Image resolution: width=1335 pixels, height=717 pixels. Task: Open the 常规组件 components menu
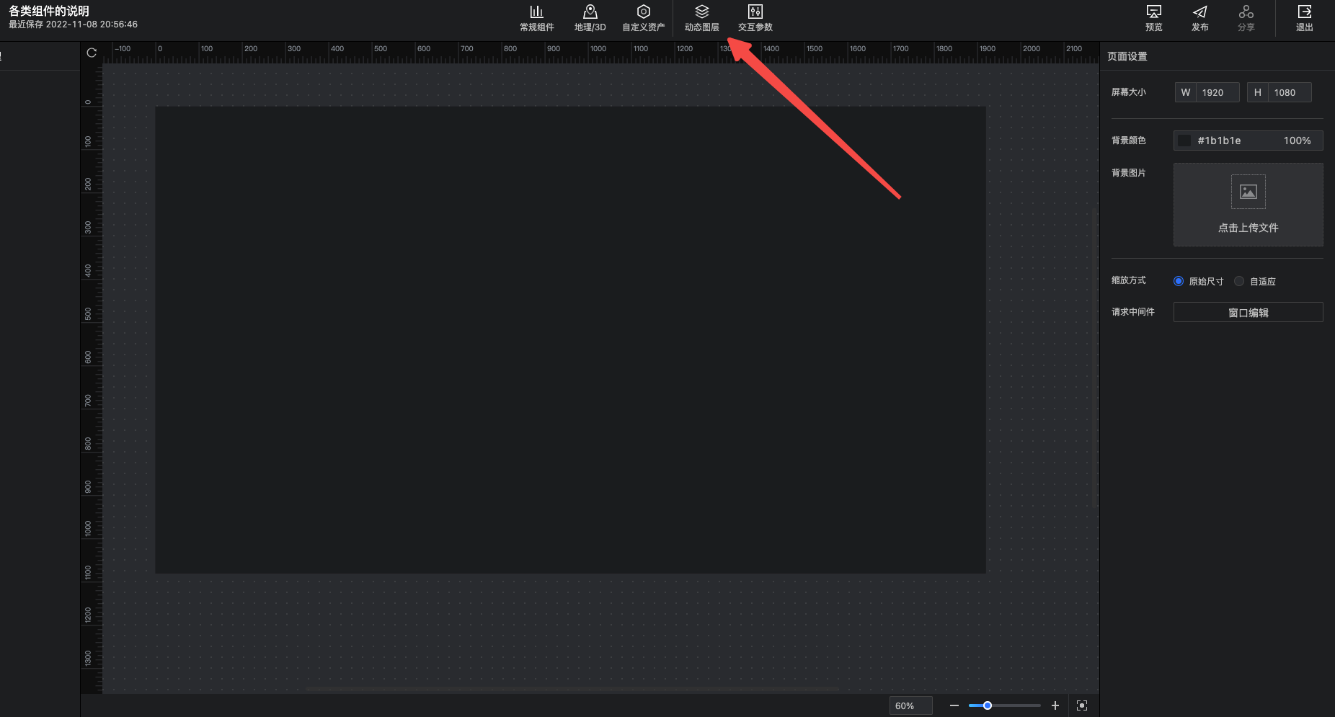click(536, 18)
